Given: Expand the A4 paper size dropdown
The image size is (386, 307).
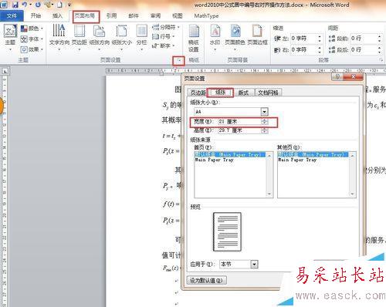Looking at the screenshot, I should point(264,112).
